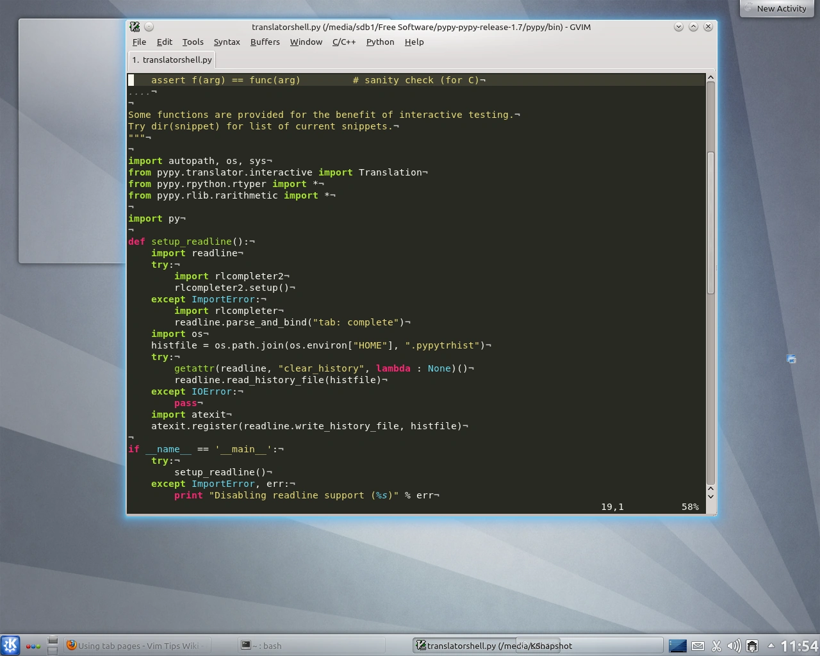Open the File menu
This screenshot has width=820, height=656.
click(x=139, y=42)
